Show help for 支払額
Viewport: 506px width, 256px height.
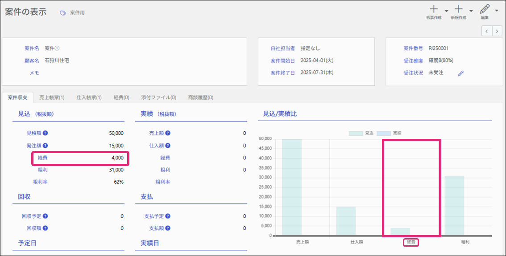point(168,228)
